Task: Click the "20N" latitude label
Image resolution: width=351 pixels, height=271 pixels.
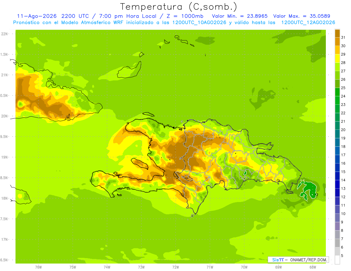Action: pyautogui.click(x=4, y=116)
